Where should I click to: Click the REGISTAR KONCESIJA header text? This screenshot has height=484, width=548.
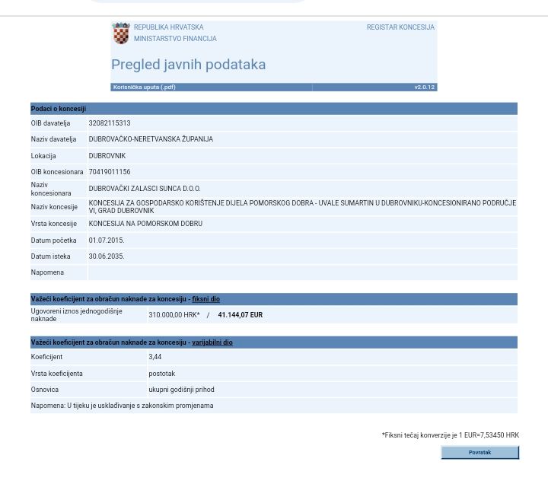tap(400, 27)
